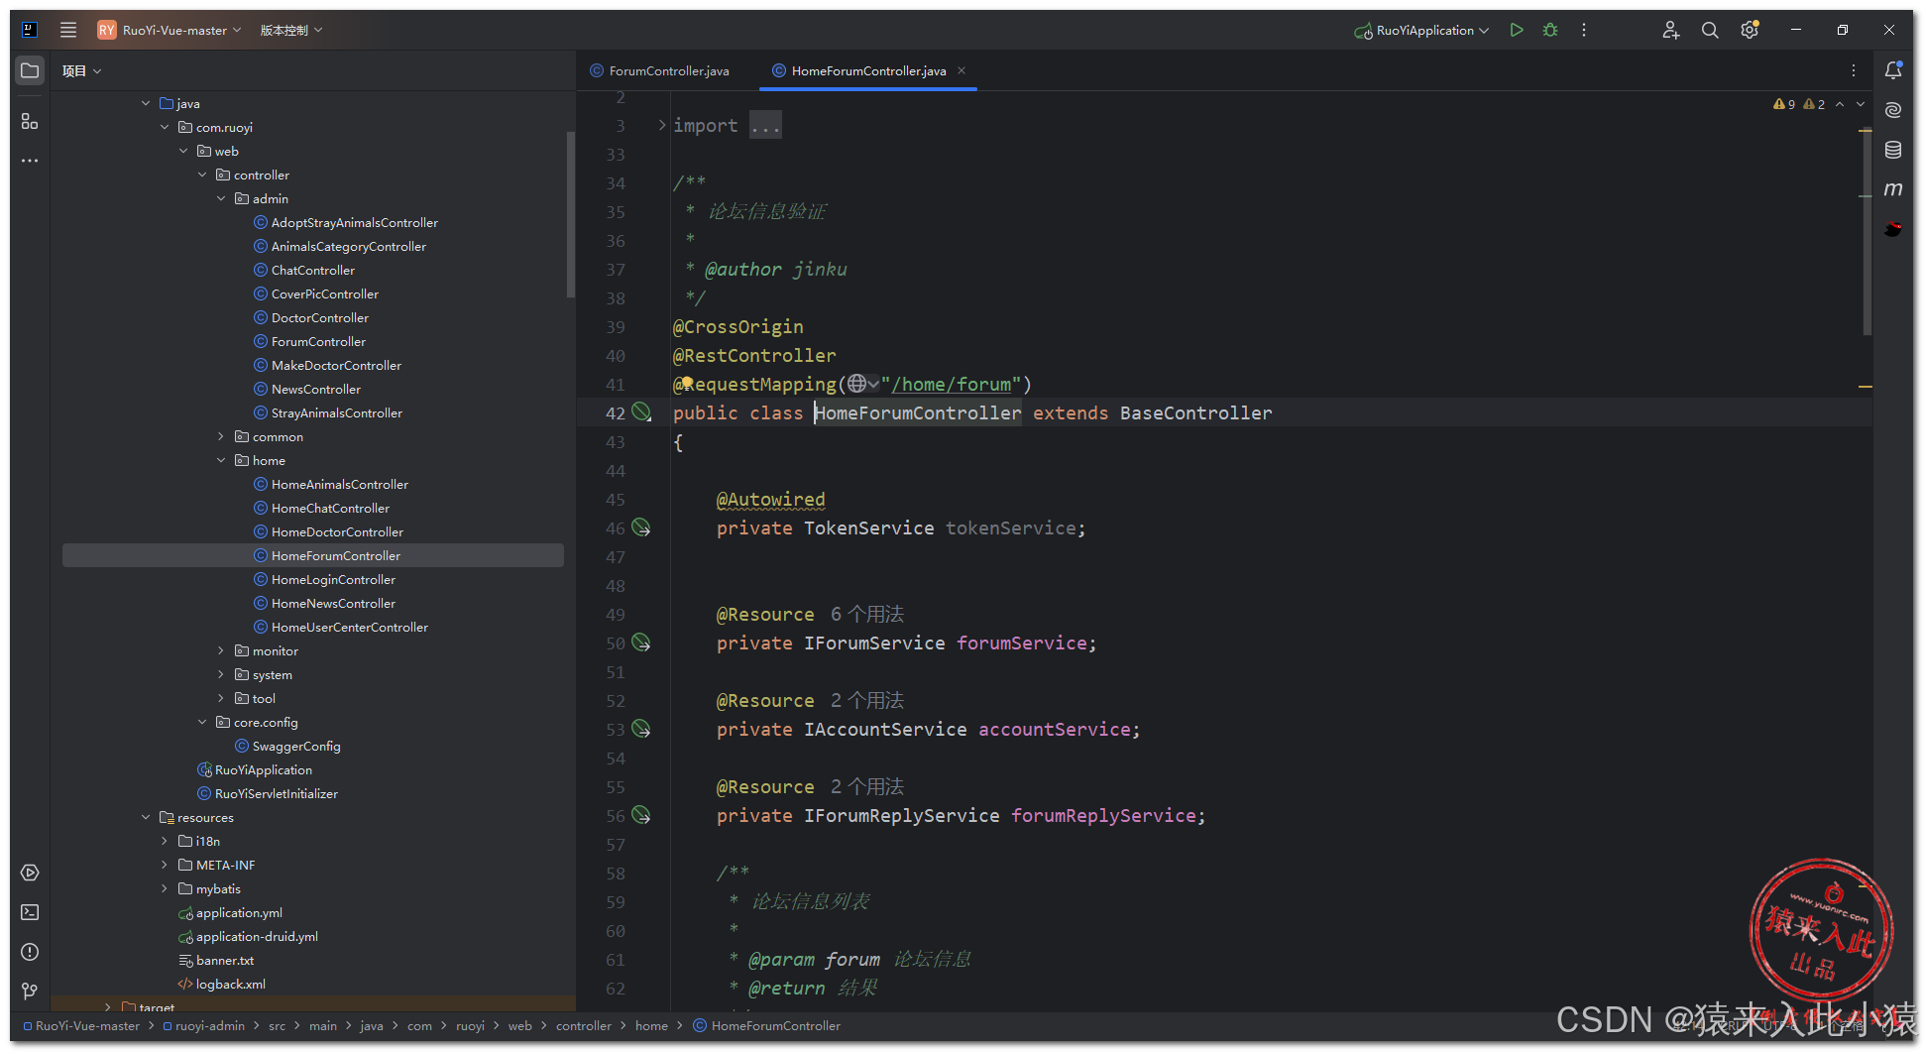The image size is (1924, 1052).
Task: Expand the common package folder
Action: point(221,436)
